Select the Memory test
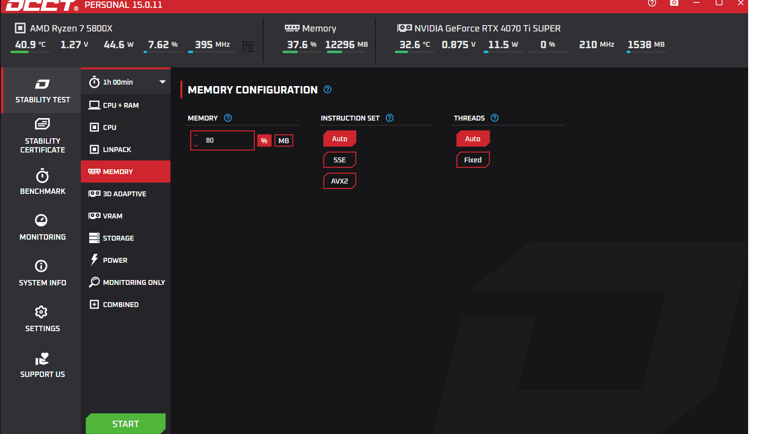 click(x=126, y=171)
